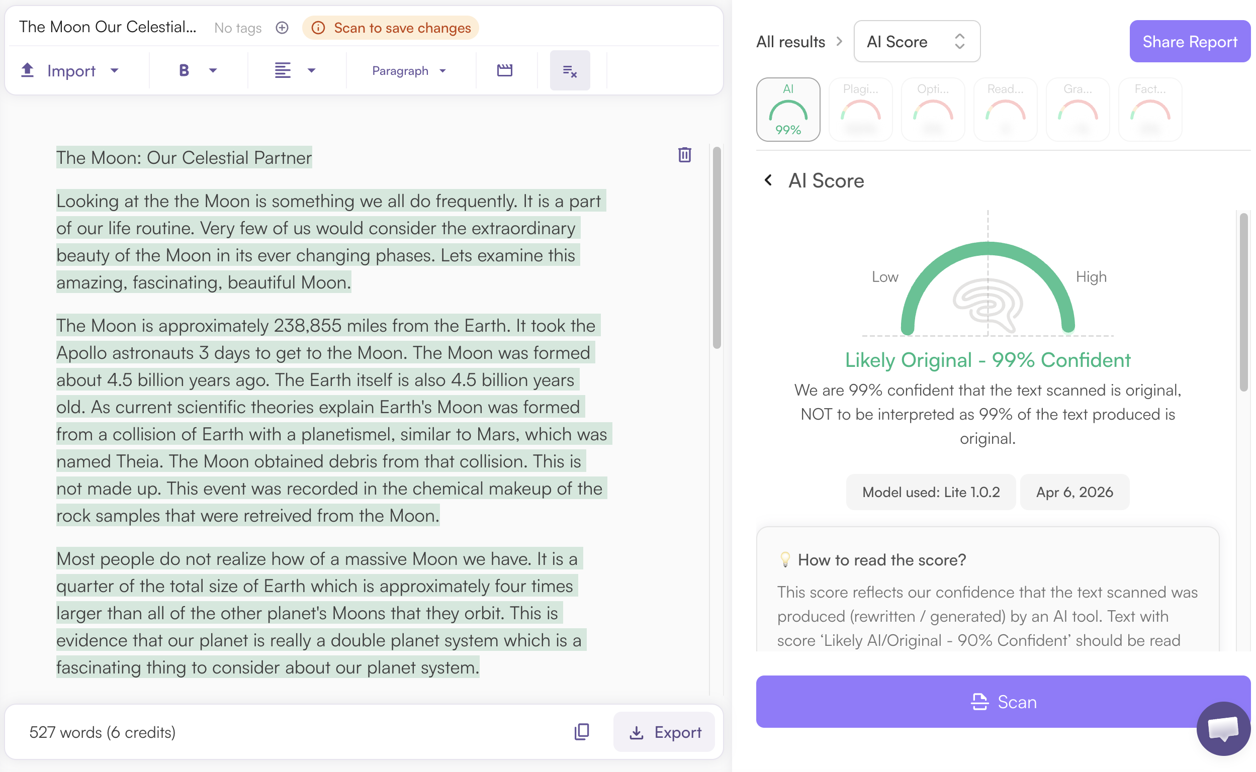Click the Bold B button
This screenshot has width=1256, height=772.
tap(184, 70)
